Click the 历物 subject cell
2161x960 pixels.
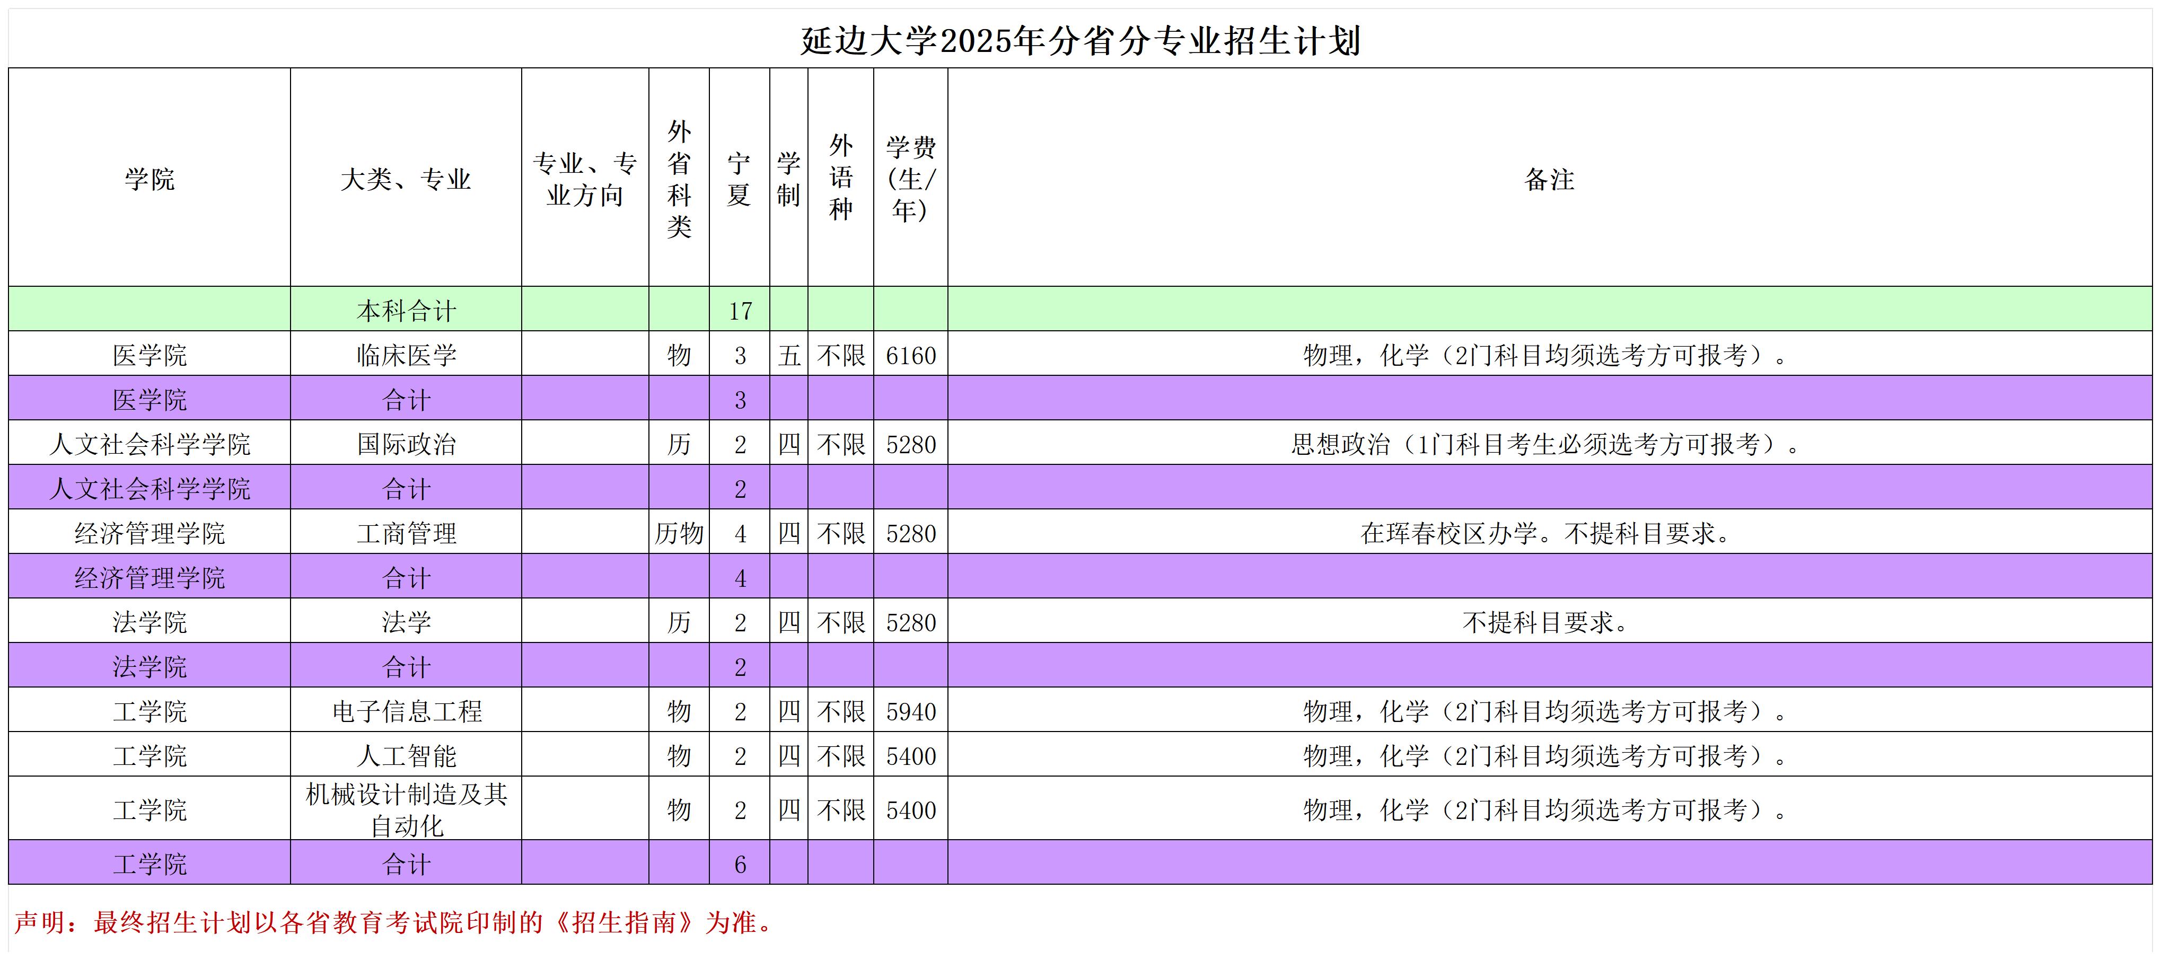[x=679, y=532]
